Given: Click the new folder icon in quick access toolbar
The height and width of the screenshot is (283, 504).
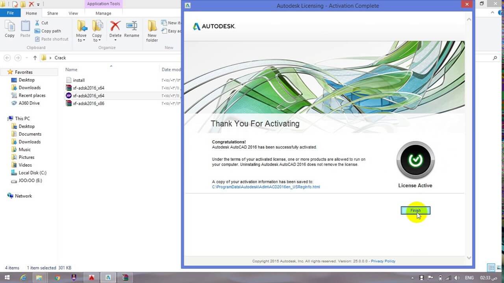Looking at the screenshot, I should pyautogui.click(x=23, y=4).
